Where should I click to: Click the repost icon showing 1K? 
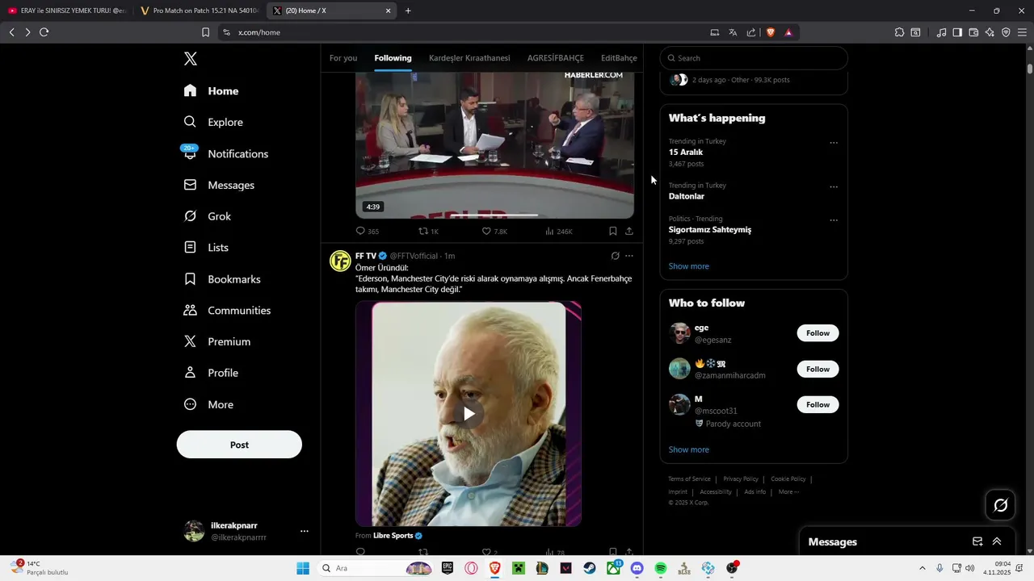[423, 231]
